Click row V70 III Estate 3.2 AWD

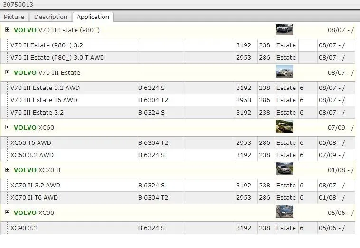click(x=178, y=88)
